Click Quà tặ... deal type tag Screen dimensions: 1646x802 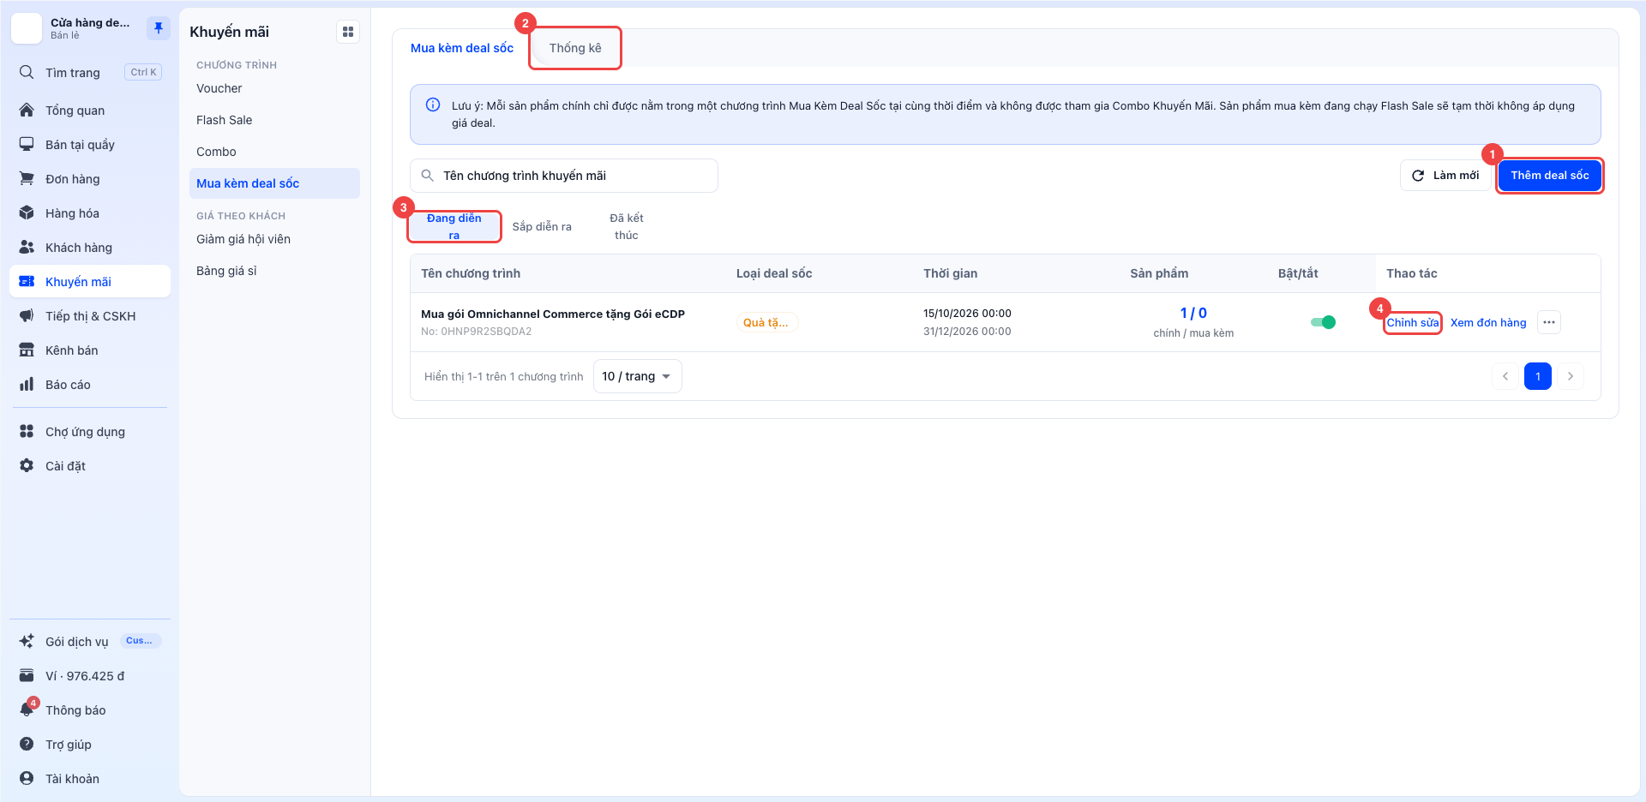(x=767, y=322)
